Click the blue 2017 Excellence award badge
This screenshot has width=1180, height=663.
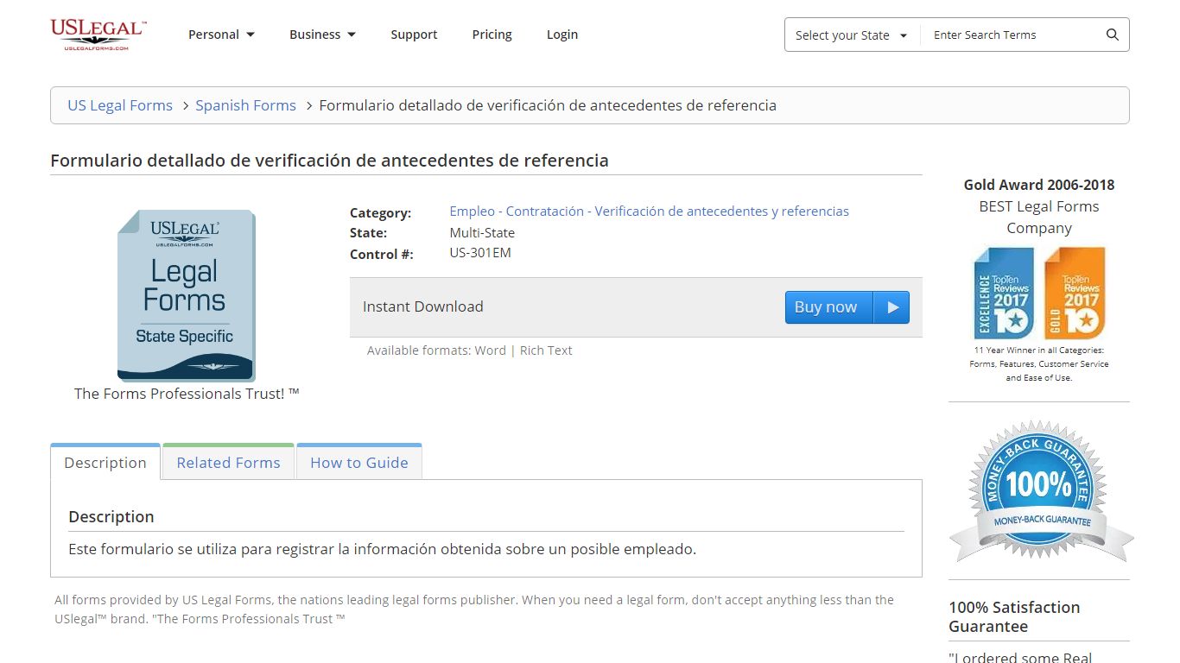pyautogui.click(x=1004, y=293)
